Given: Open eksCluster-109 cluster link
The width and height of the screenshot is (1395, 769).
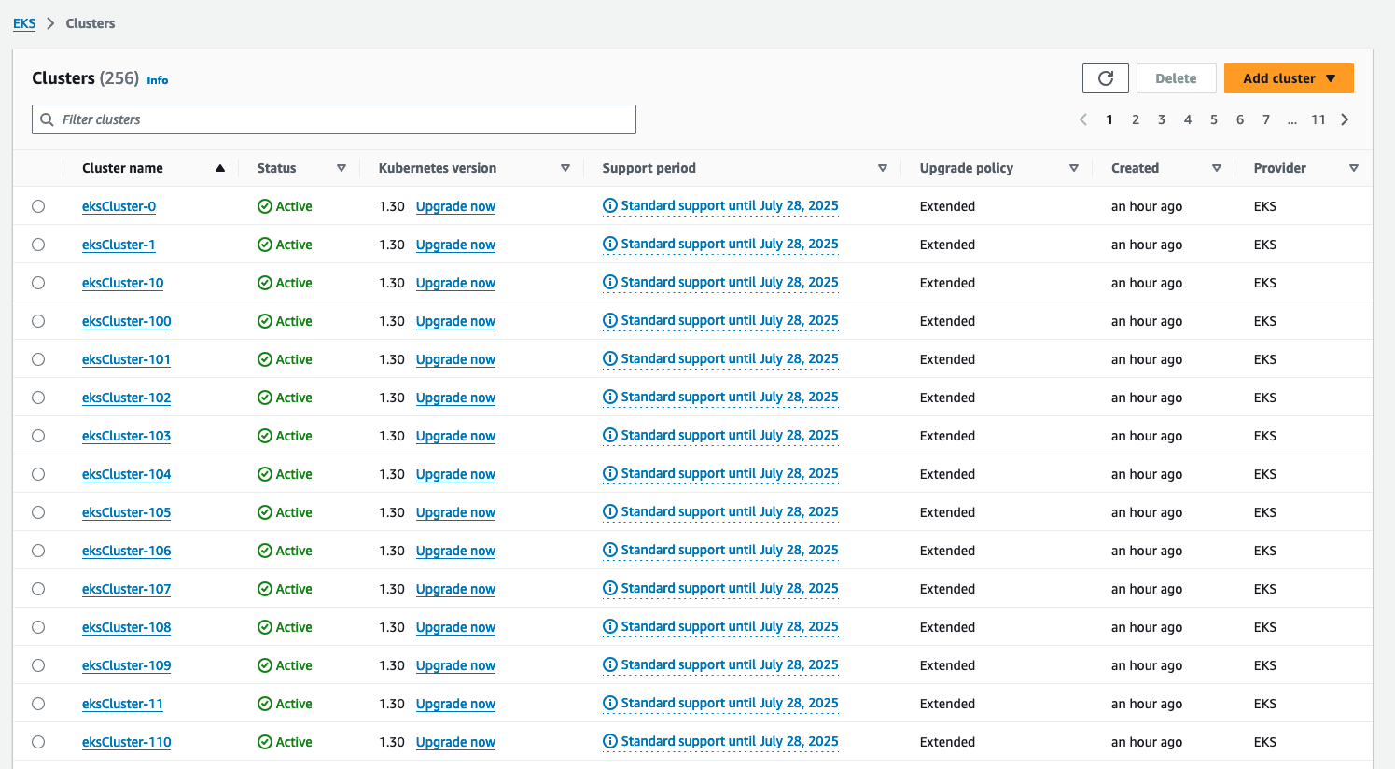Looking at the screenshot, I should [x=126, y=665].
